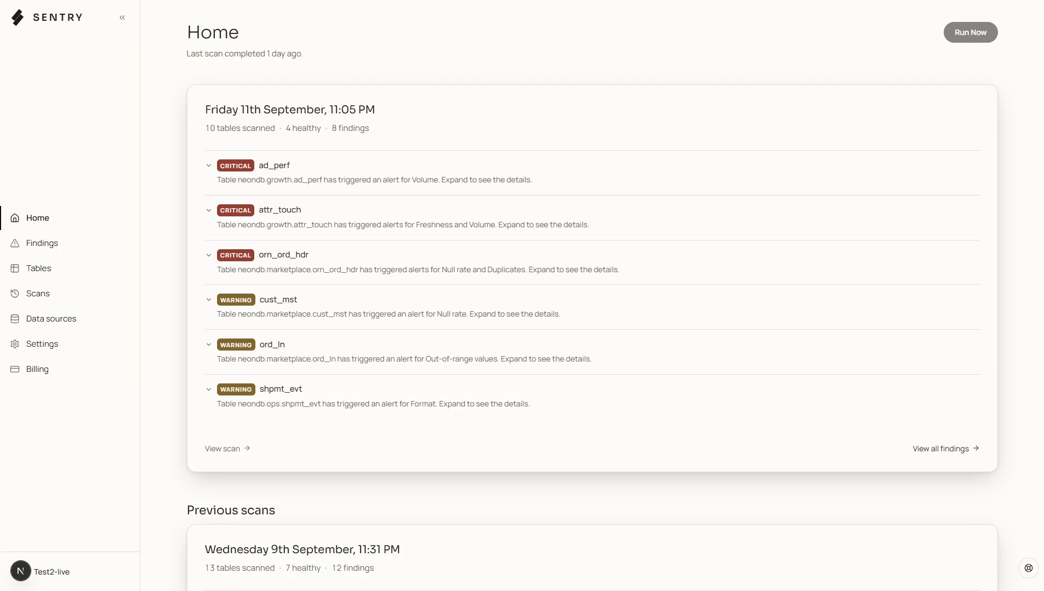Click the WARNING badge on cust_mst

pos(236,300)
